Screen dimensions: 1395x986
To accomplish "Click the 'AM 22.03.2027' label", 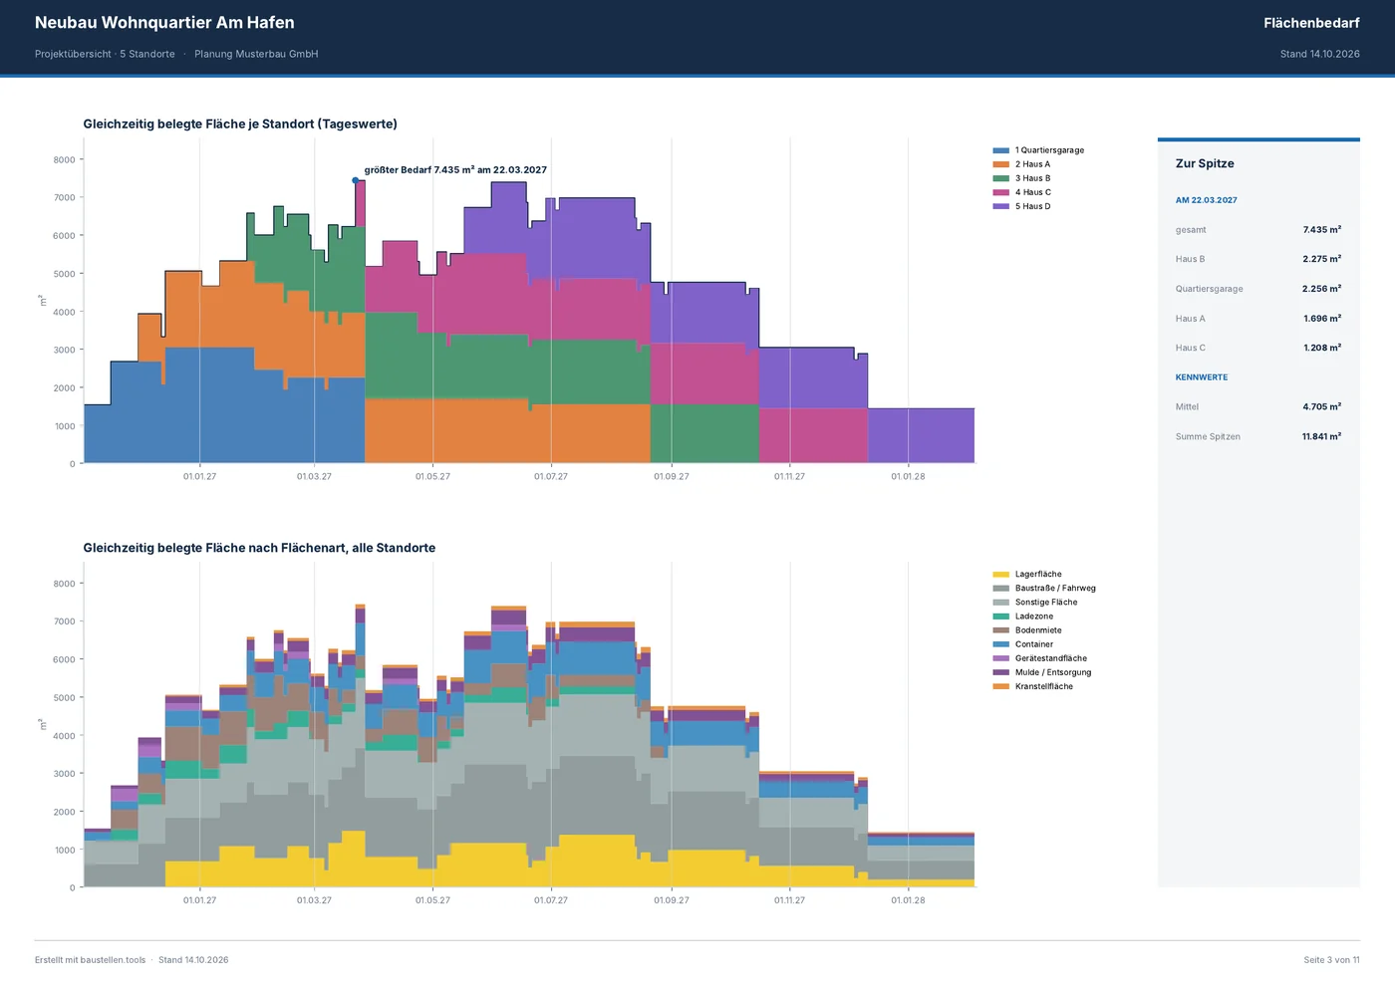I will (x=1207, y=200).
